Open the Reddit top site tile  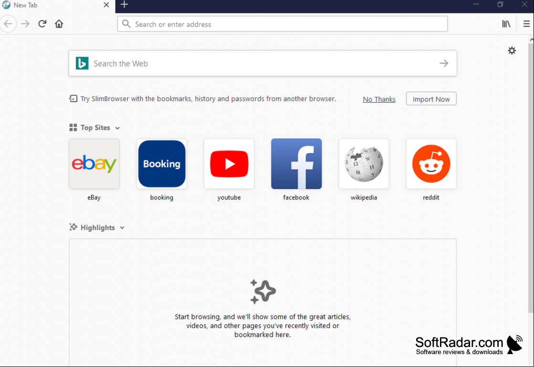[431, 164]
